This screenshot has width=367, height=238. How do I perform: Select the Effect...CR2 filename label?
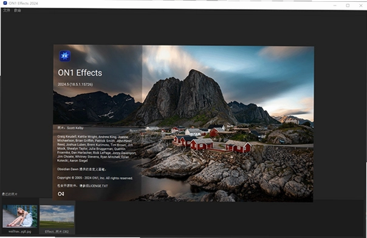(x=57, y=232)
